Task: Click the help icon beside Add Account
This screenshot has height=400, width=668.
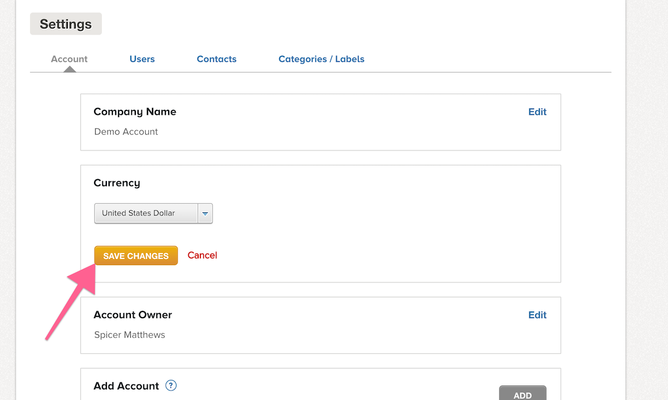Action: 171,386
